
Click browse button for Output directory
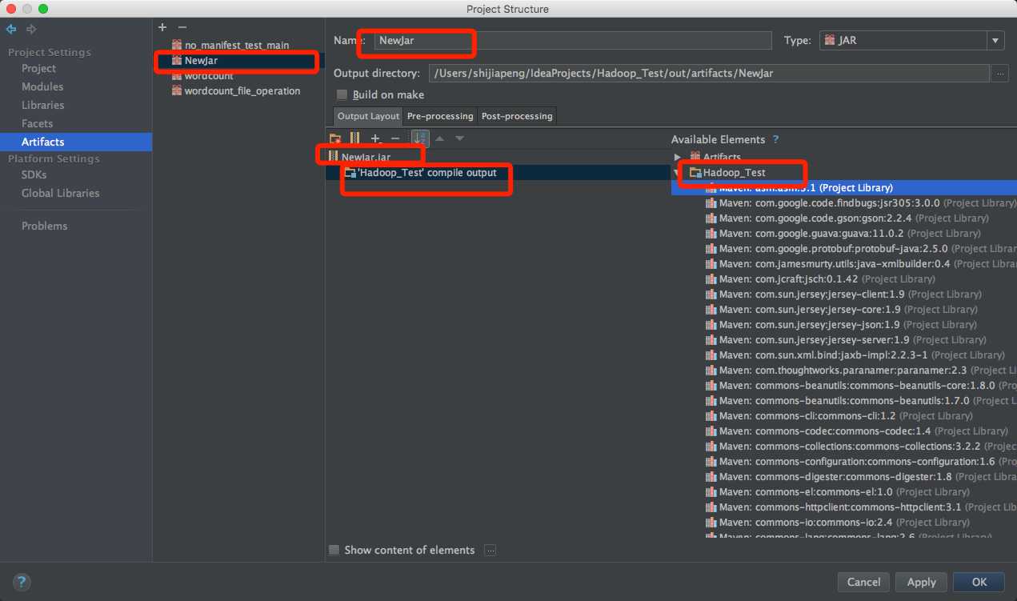point(999,74)
